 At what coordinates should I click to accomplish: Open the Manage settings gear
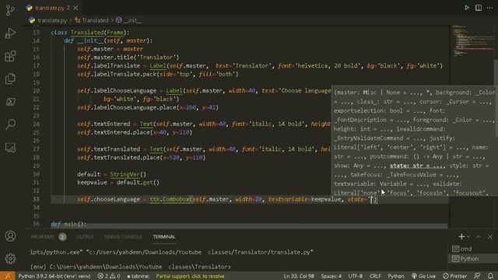(x=10, y=259)
